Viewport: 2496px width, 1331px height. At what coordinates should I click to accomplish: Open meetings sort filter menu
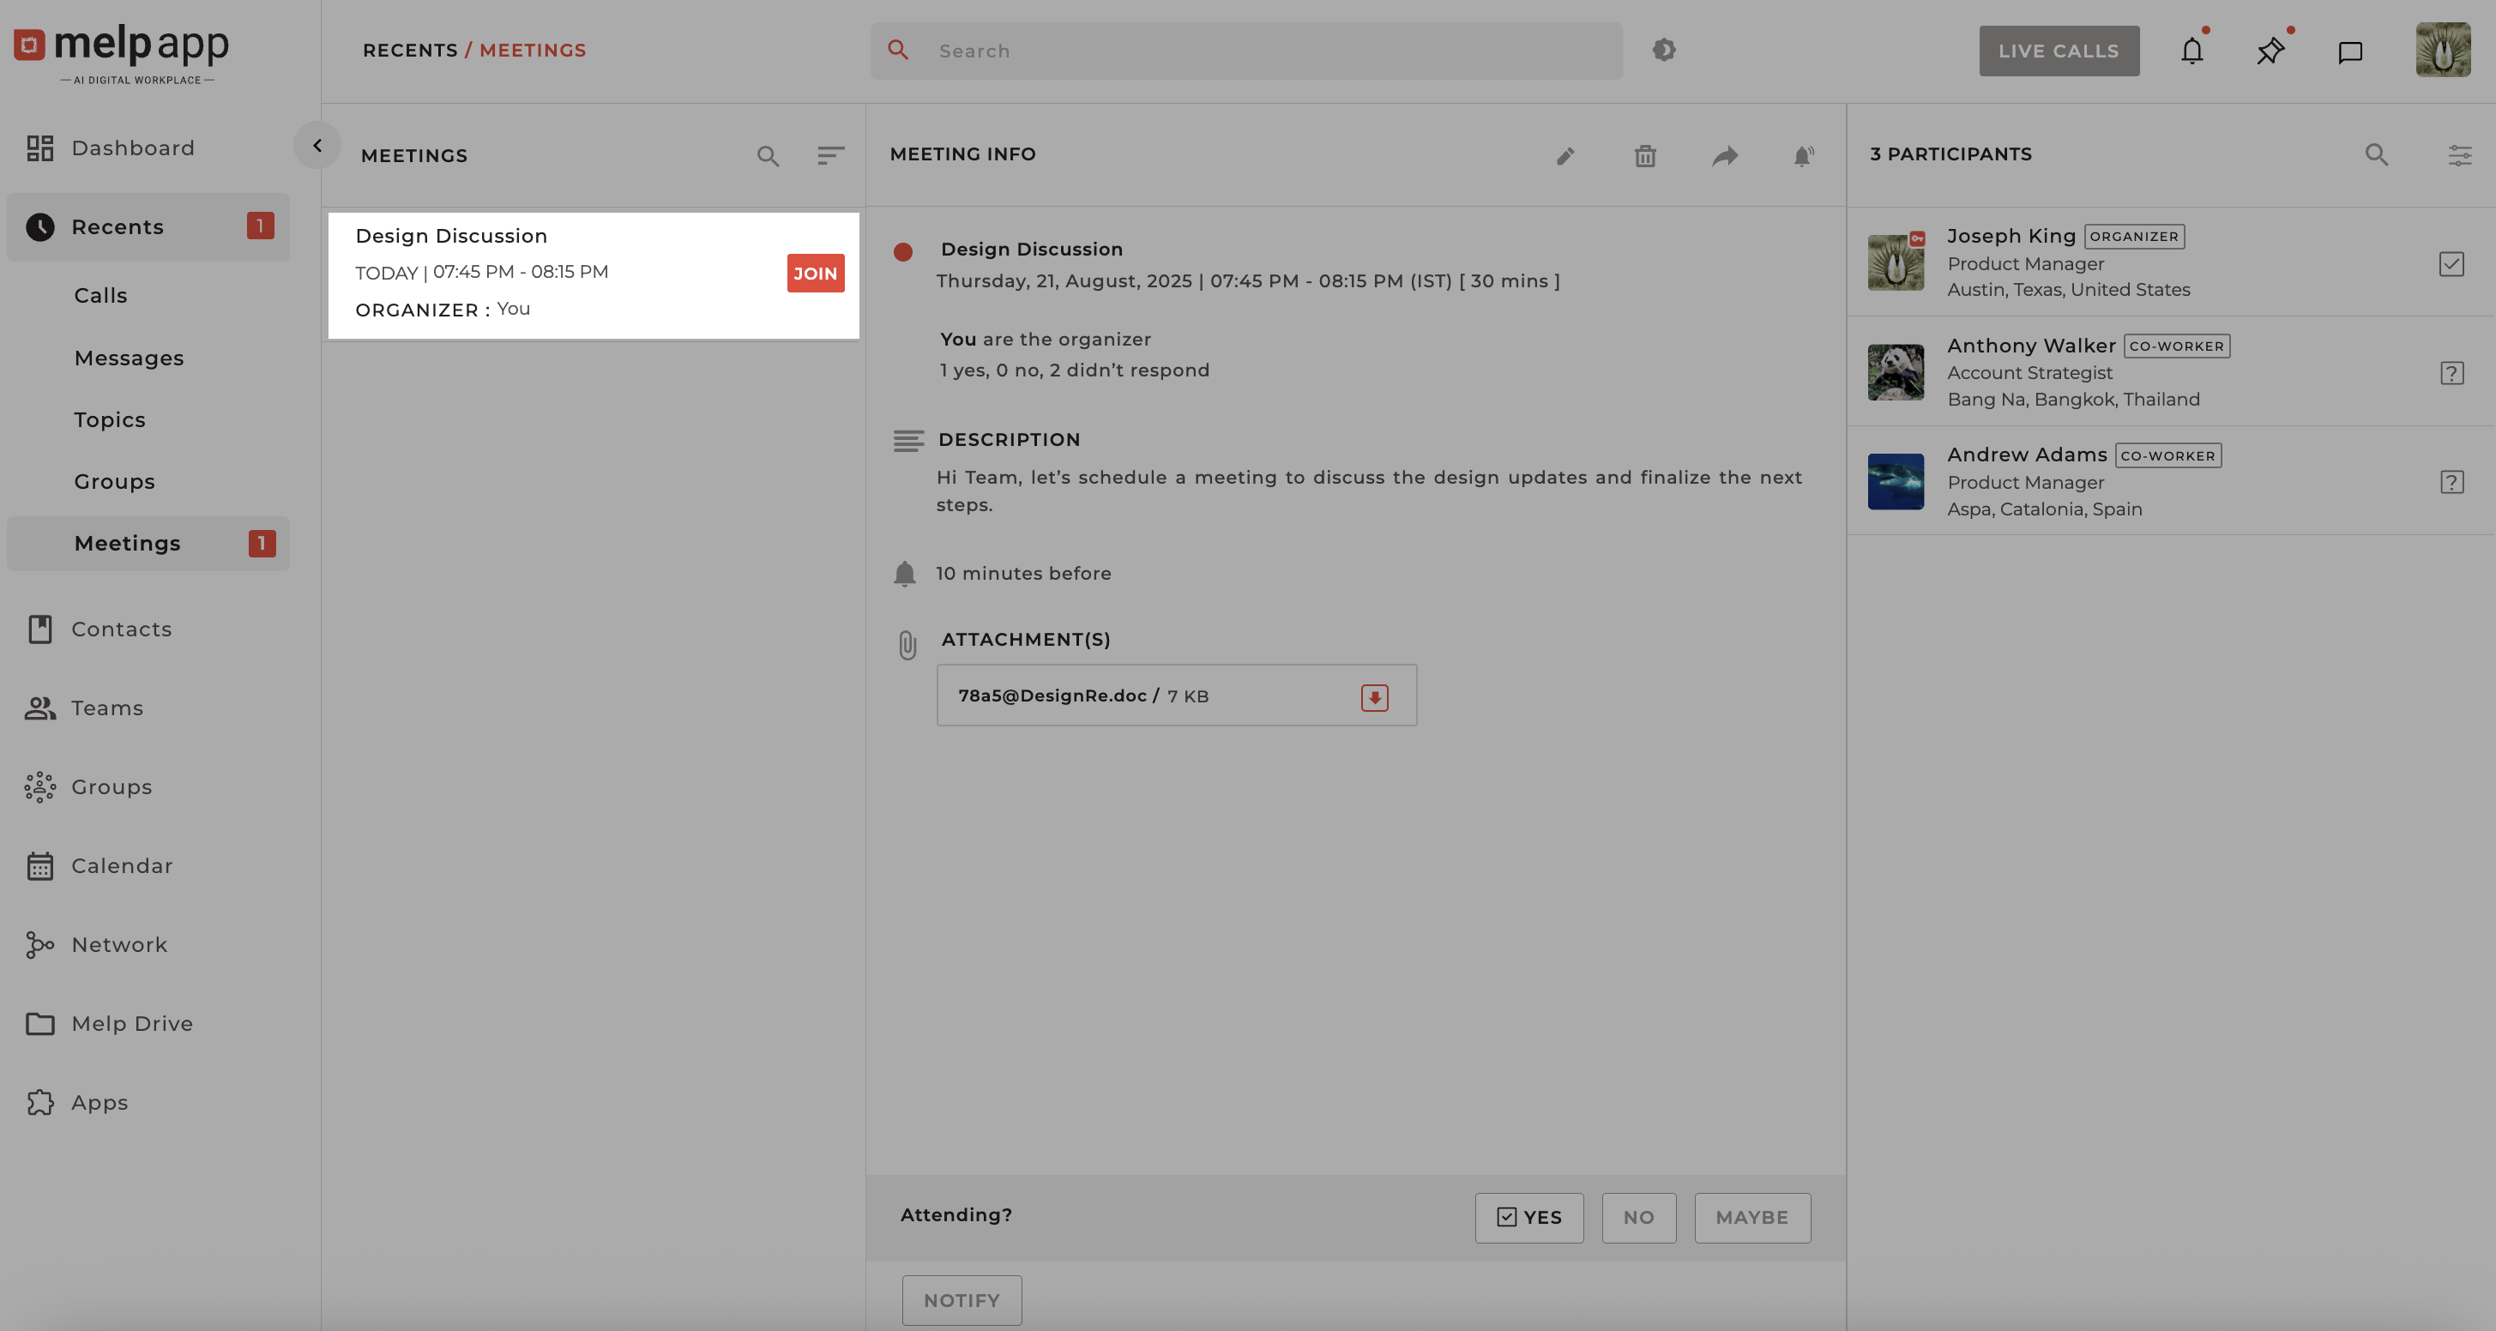(x=830, y=156)
